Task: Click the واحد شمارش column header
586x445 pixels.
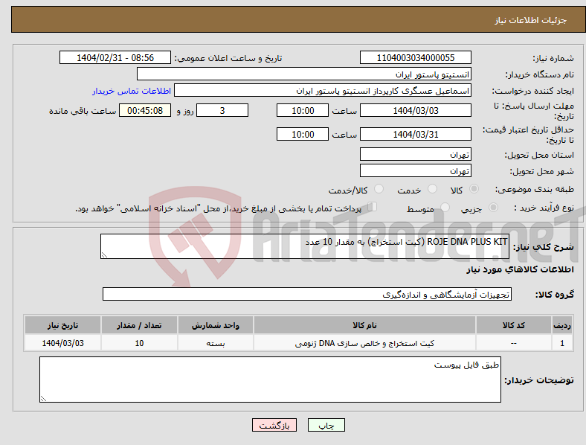Action: tap(216, 325)
